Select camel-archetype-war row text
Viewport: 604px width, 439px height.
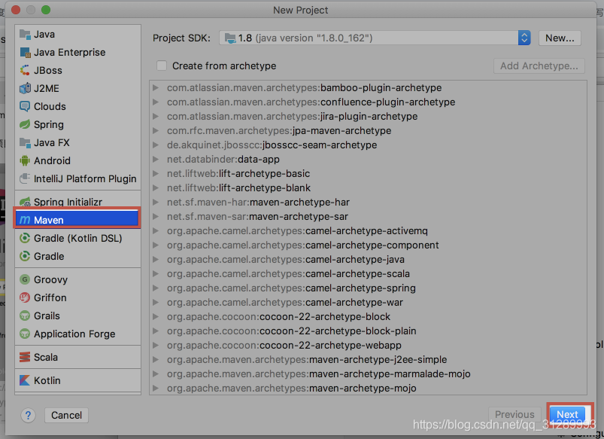tap(285, 302)
